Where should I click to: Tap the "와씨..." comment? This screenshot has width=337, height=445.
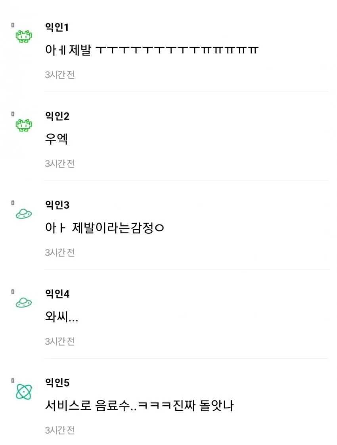(x=62, y=317)
